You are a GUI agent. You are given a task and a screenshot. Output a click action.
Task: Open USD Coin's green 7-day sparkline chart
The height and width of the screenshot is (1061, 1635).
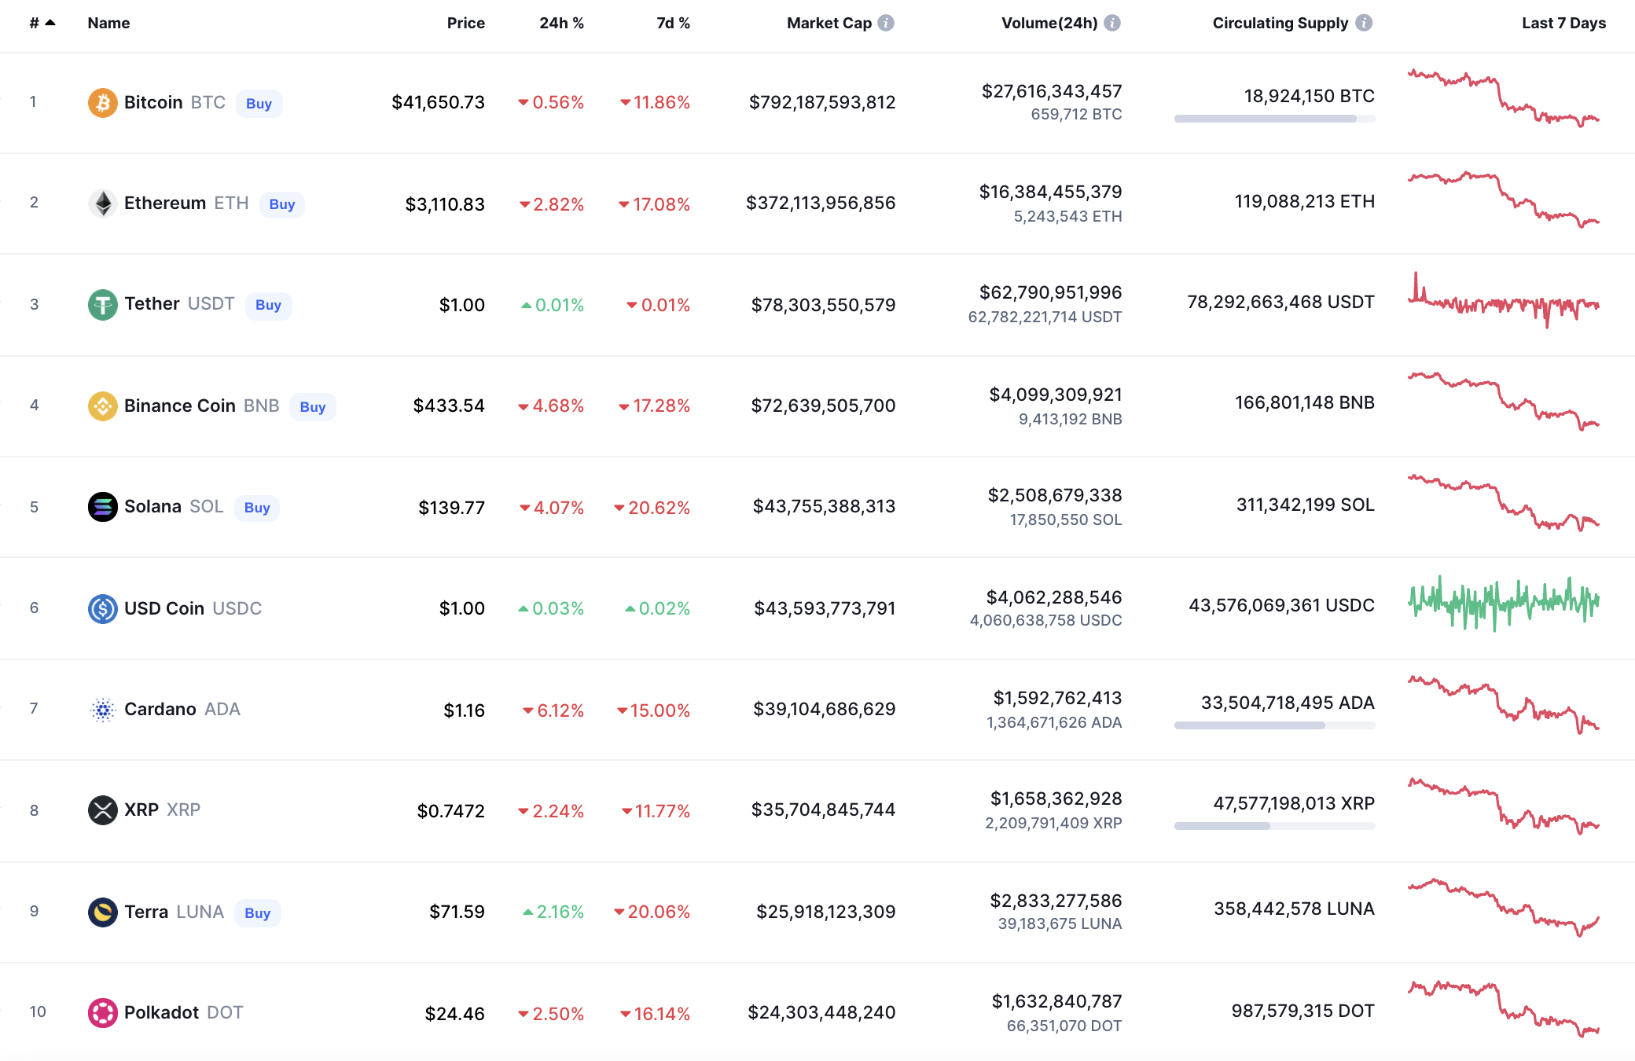point(1503,604)
